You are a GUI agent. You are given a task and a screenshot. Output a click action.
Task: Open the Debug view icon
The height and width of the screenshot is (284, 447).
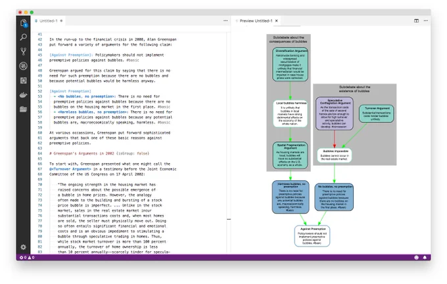point(24,66)
